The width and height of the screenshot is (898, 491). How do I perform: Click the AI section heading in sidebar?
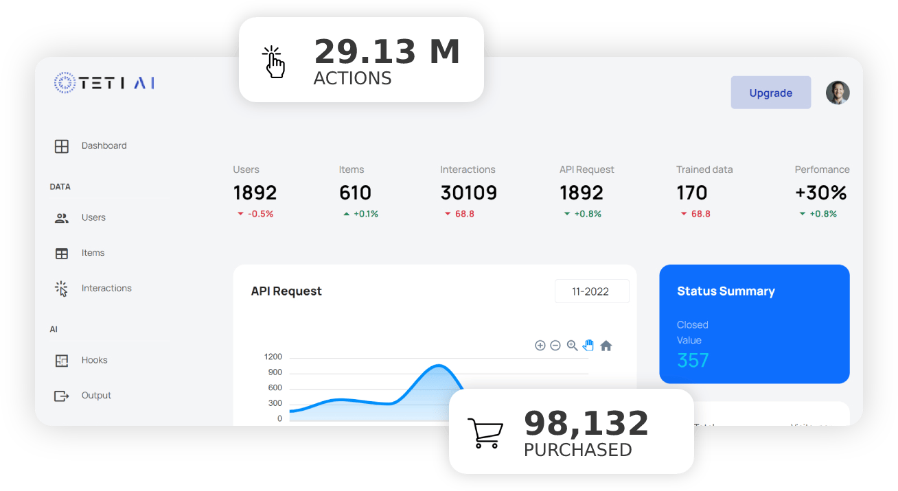tap(54, 329)
